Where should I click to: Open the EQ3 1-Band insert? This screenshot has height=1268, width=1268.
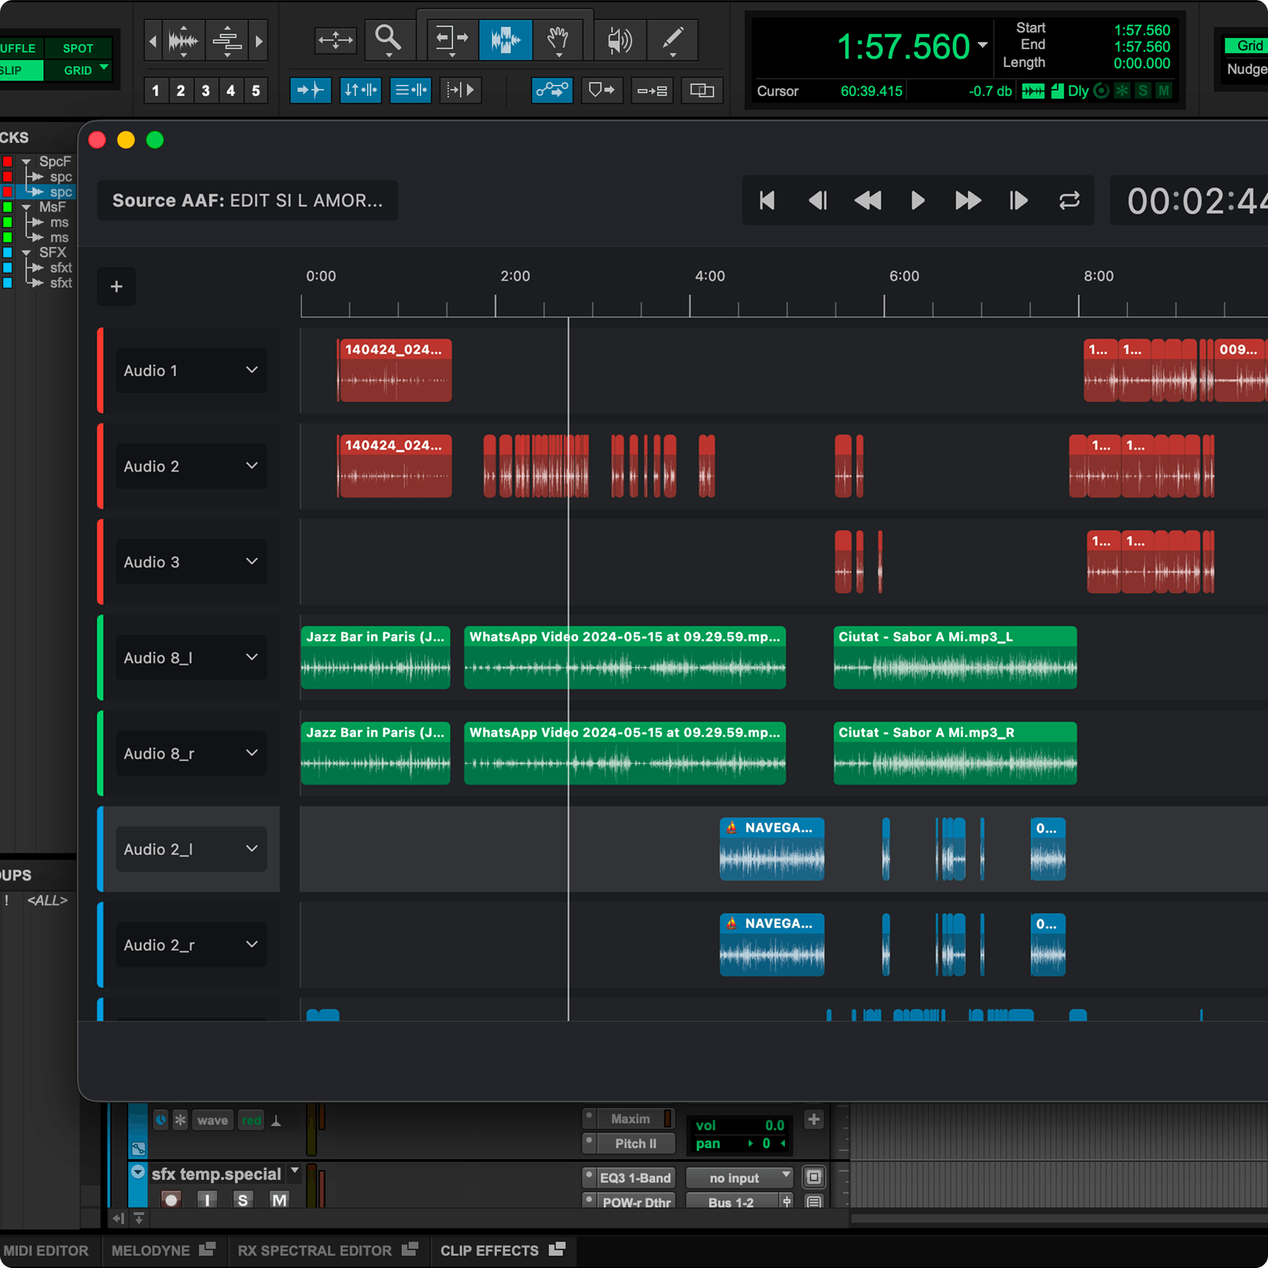pos(635,1178)
